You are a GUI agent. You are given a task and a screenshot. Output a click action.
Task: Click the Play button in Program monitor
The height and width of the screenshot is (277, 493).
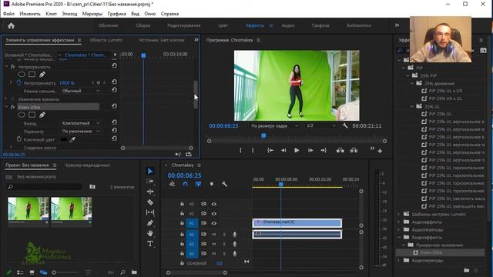click(297, 151)
